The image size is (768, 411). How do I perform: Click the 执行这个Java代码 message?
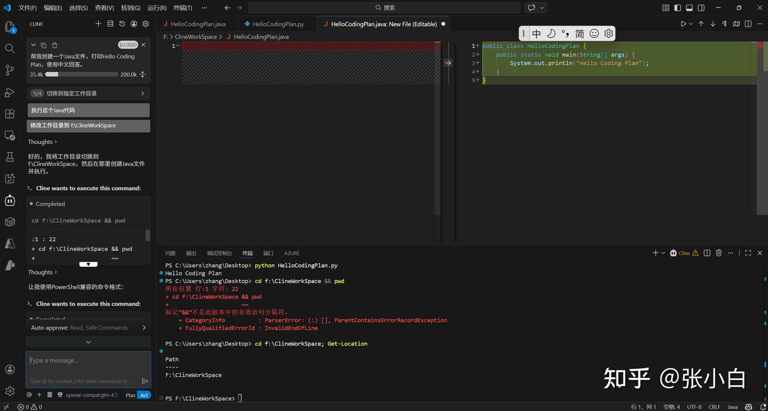click(88, 110)
